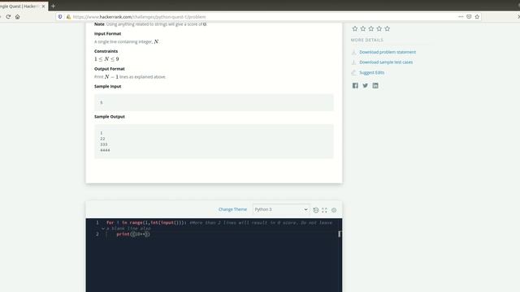The height and width of the screenshot is (292, 520).
Task: Open the Suggest Edits link
Action: (372, 72)
